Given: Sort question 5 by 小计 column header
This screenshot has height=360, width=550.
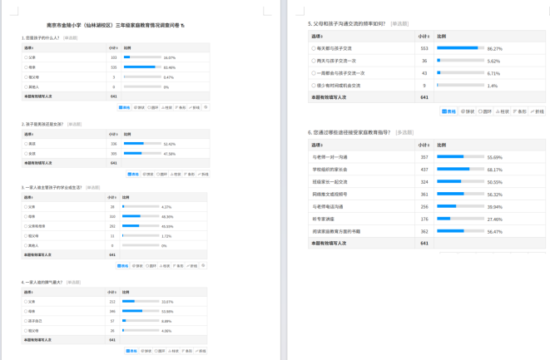Looking at the screenshot, I should [424, 36].
